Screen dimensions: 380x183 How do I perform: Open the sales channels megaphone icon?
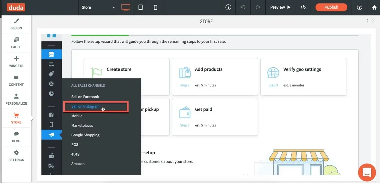pyautogui.click(x=51, y=135)
